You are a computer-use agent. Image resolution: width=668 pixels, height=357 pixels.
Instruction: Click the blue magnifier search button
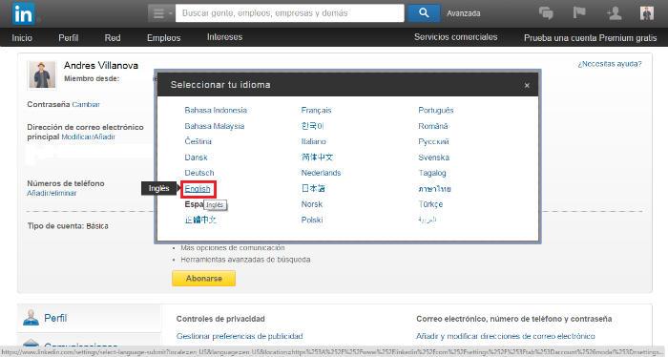424,13
